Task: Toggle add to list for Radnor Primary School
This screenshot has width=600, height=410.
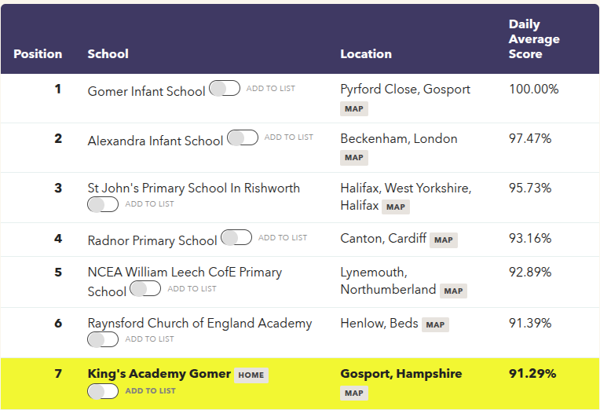Action: 236,237
